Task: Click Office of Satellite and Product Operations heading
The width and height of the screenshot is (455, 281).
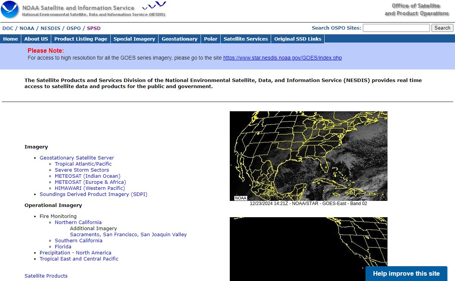Action: coord(416,9)
